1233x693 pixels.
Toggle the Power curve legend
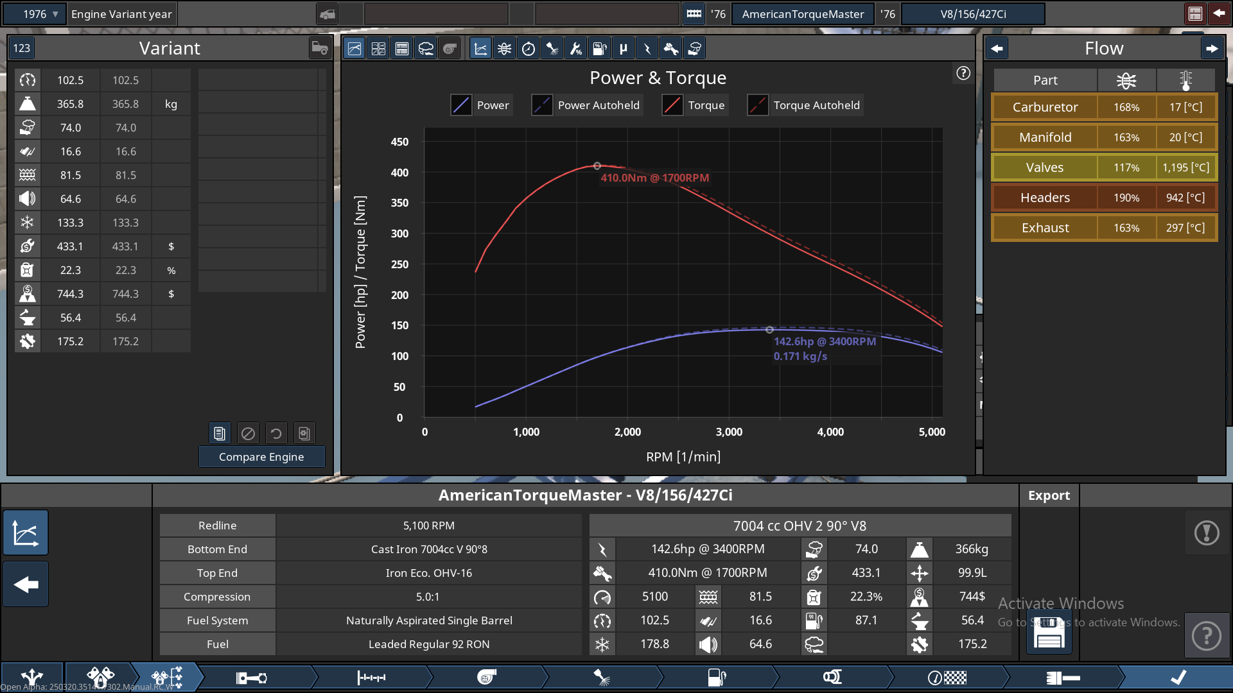(480, 105)
